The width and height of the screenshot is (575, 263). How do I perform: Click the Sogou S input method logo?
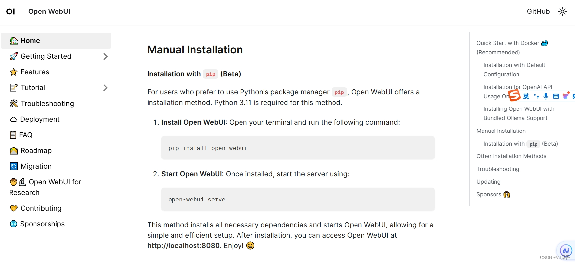coord(514,95)
